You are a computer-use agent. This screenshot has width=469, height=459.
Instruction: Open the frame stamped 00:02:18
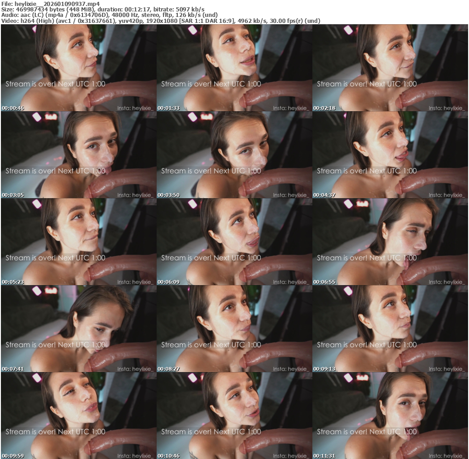click(x=390, y=68)
